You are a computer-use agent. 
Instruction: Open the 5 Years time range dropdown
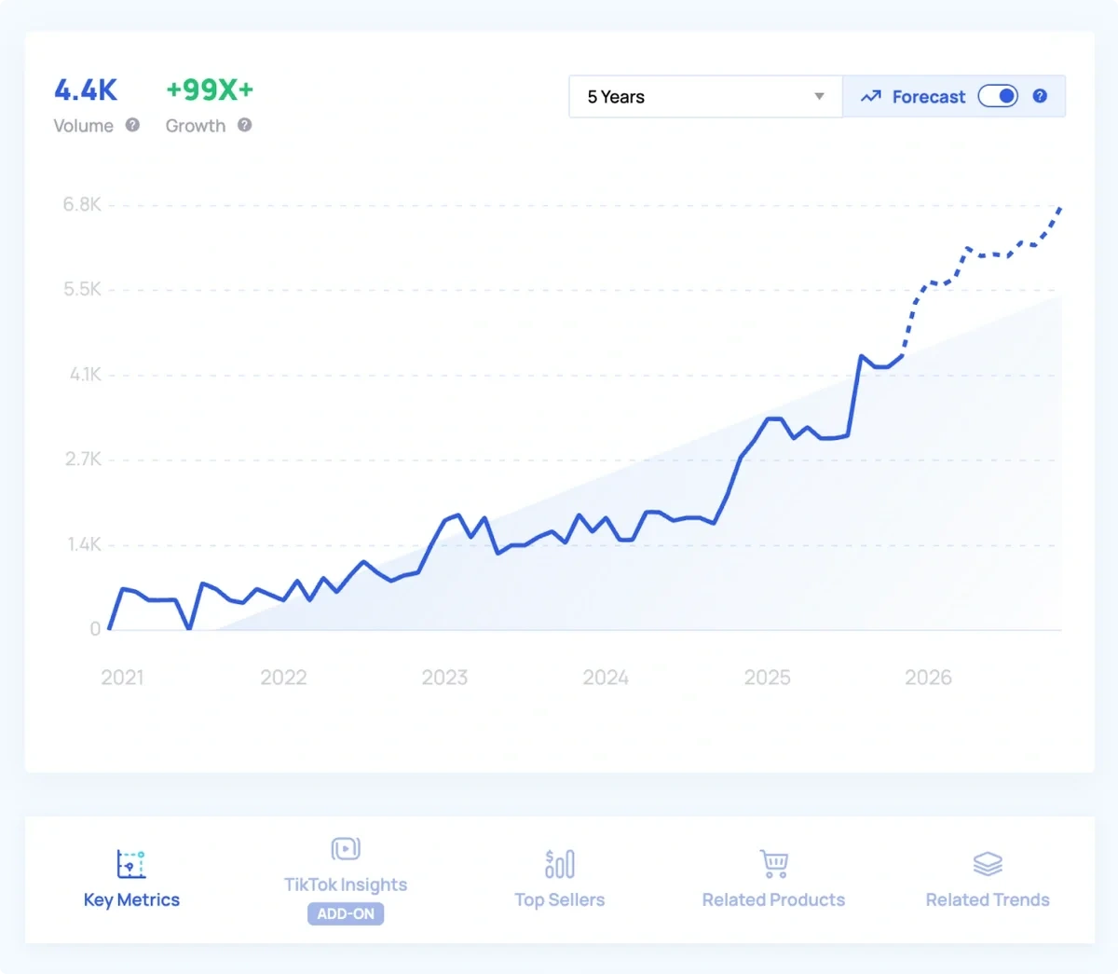point(705,96)
